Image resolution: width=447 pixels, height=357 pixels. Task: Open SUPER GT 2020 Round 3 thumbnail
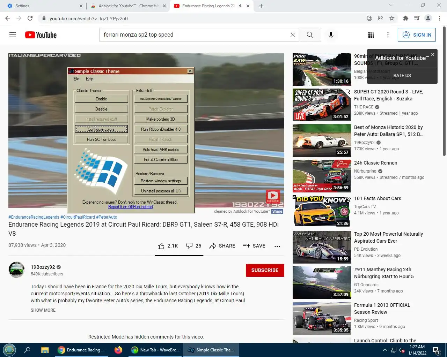322,105
